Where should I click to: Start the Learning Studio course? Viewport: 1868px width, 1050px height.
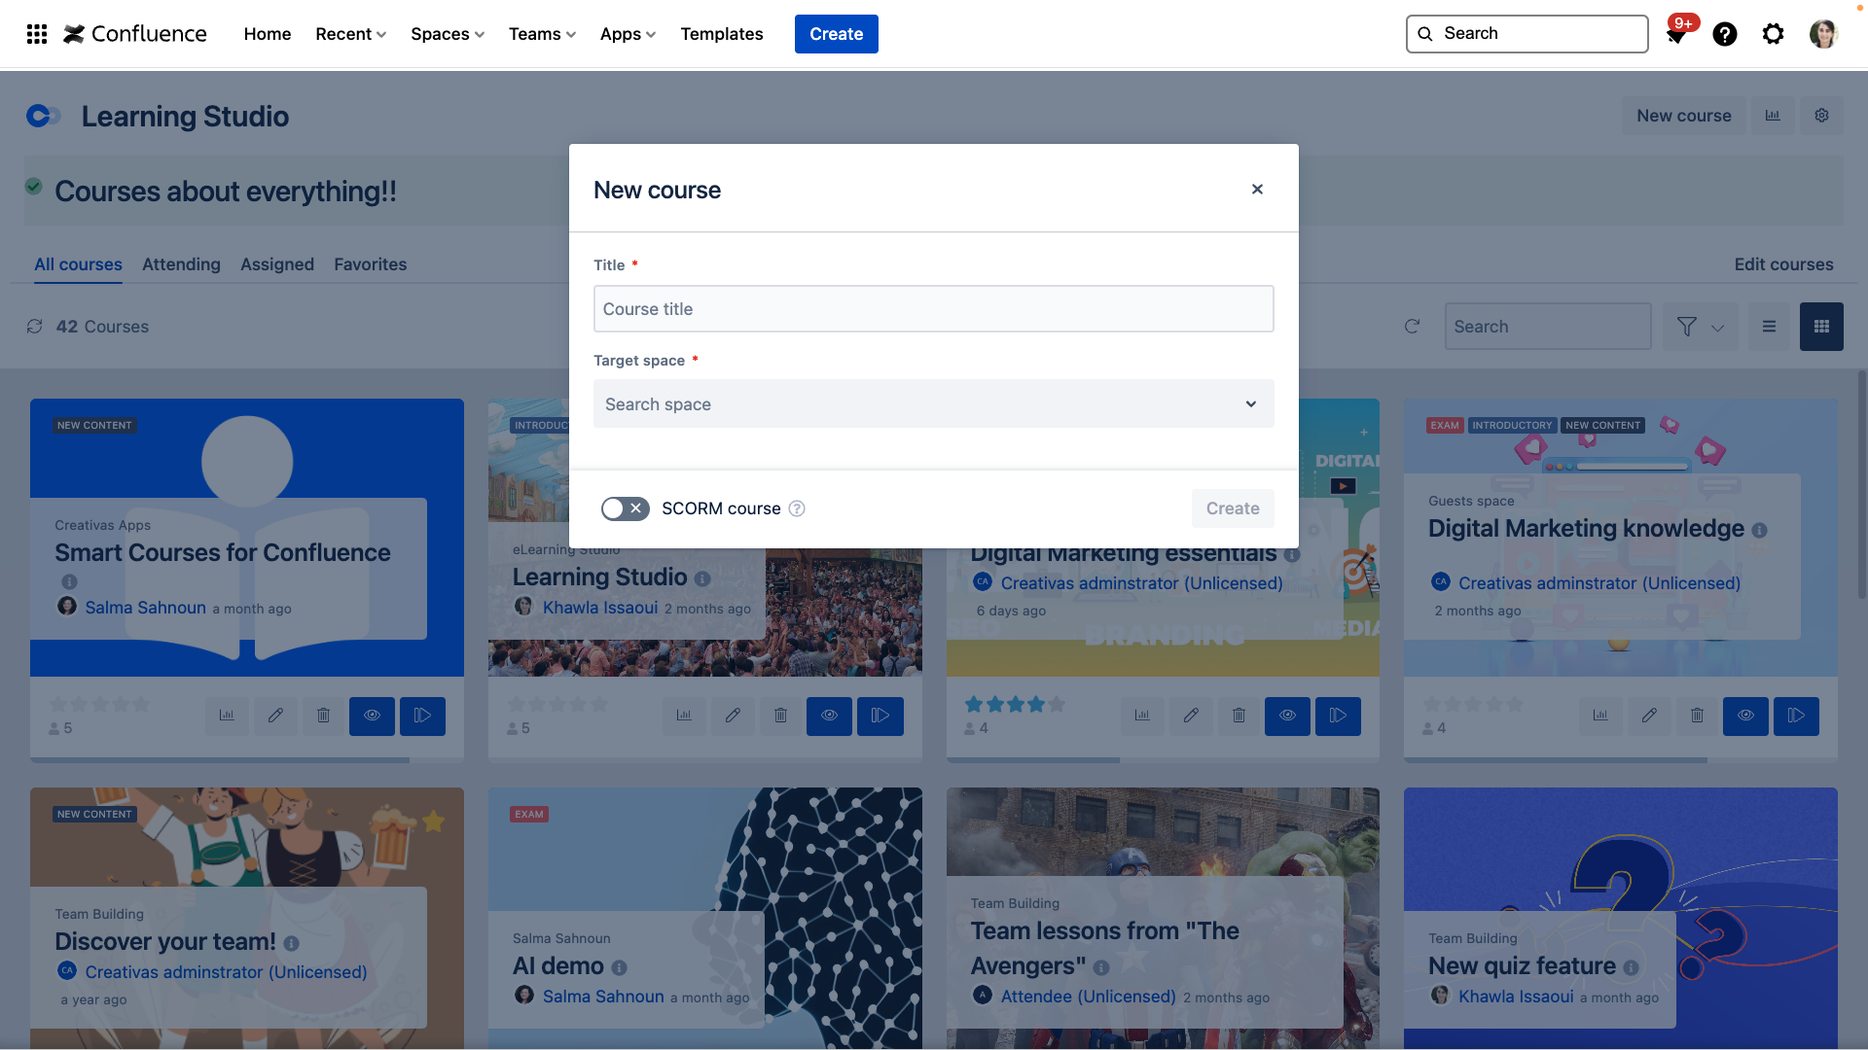pyautogui.click(x=880, y=716)
